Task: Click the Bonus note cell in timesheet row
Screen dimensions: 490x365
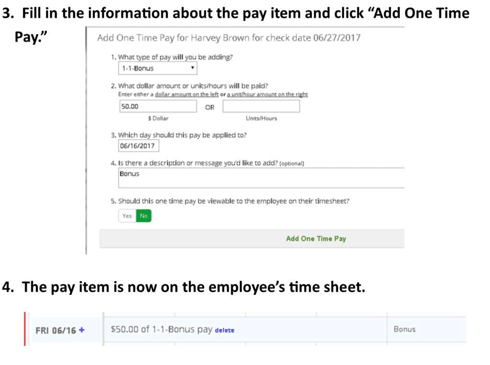Action: tap(405, 330)
